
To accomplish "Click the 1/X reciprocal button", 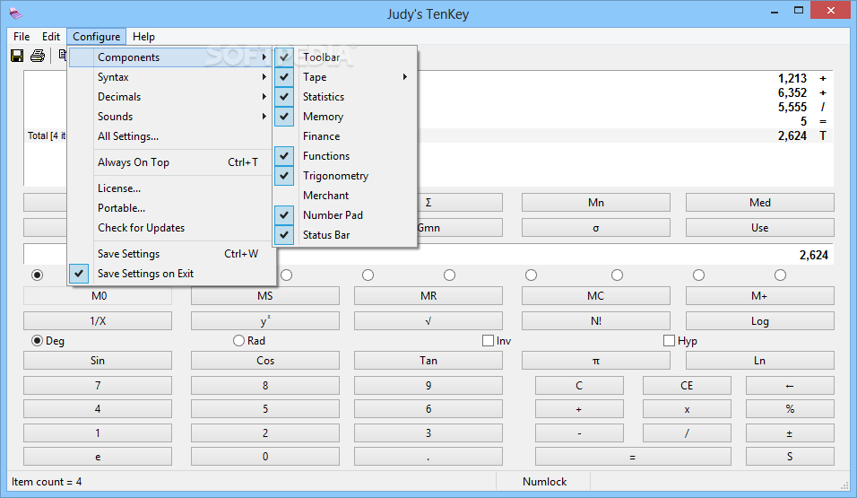I will pyautogui.click(x=98, y=320).
